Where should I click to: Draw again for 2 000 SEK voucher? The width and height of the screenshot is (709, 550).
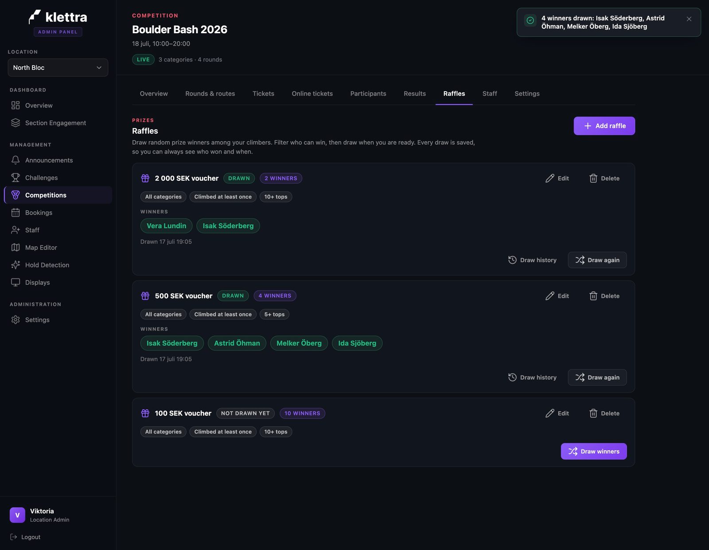(597, 260)
